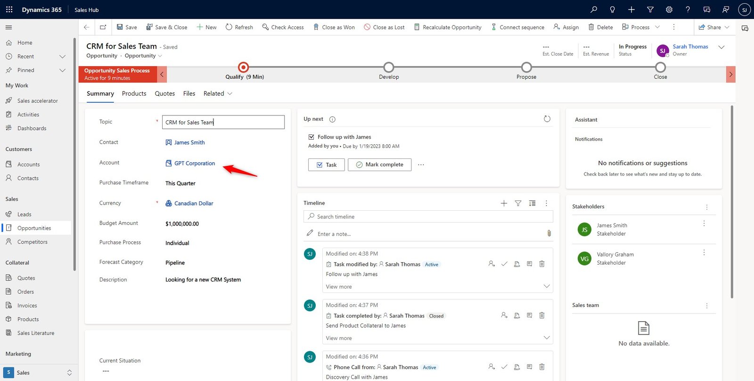Open Opportunities in the sidebar
Screen dimensions: 754x381
(37, 228)
